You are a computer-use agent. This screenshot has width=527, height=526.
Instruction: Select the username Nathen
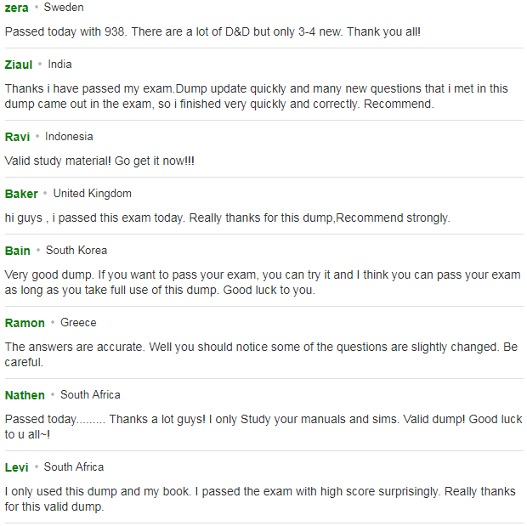25,395
